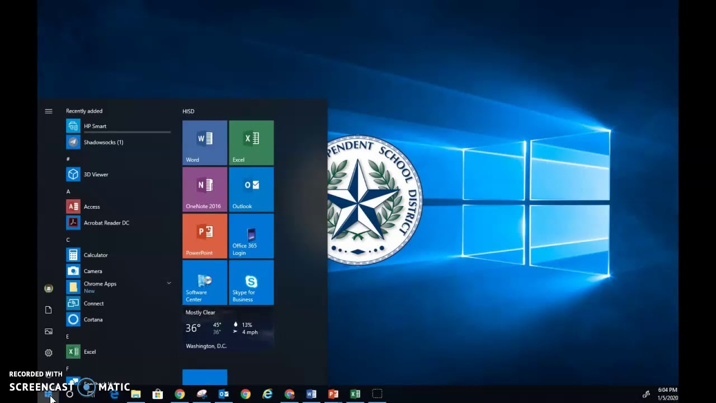The image size is (716, 403).
Task: Open 3D Viewer app
Action: (118, 175)
